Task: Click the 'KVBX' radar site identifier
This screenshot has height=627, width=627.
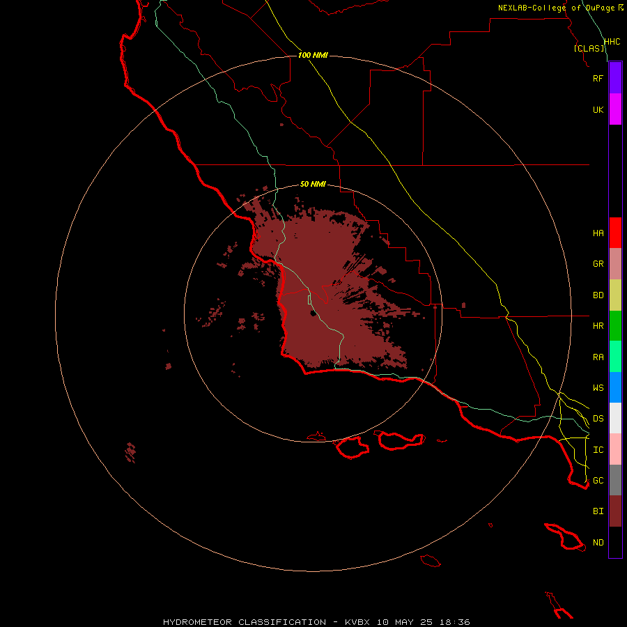Action: click(x=357, y=622)
